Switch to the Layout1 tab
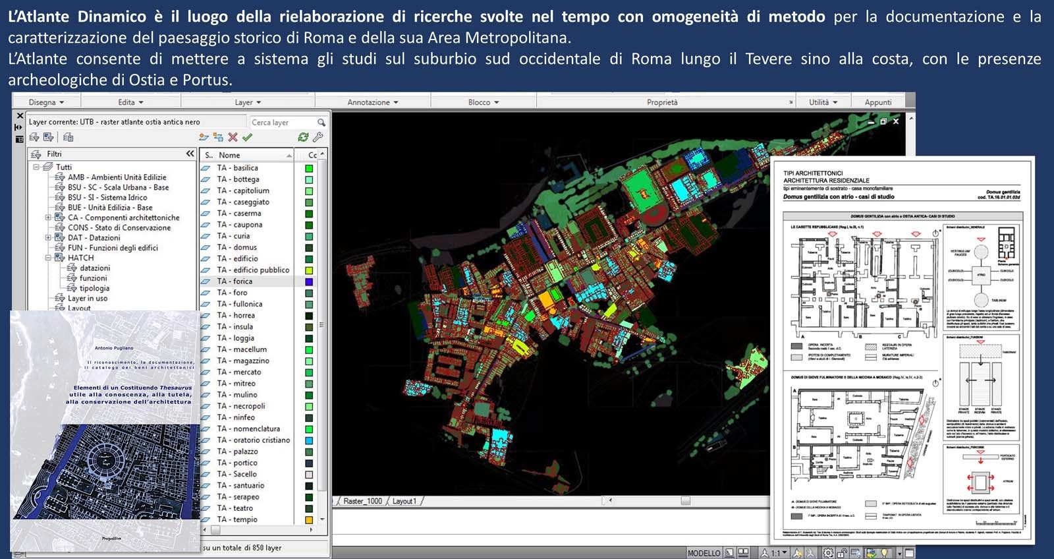1054x559 pixels. coord(404,501)
